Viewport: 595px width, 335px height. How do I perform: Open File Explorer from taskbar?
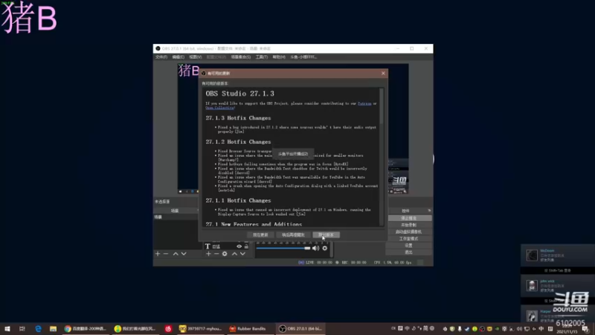tap(53, 328)
